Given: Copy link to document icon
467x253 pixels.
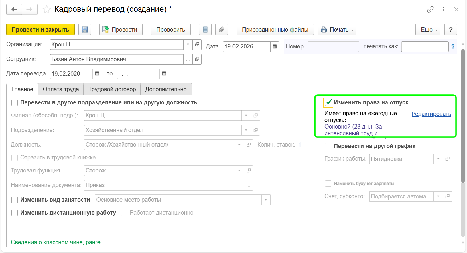Looking at the screenshot, I should click(430, 9).
